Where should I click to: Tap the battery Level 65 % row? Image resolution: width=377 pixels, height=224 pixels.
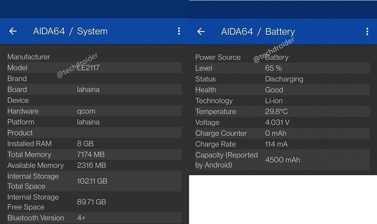(x=282, y=68)
